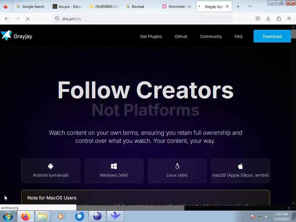296x222 pixels.
Task: Open the browser Downloads arrow icon
Action: click(268, 18)
